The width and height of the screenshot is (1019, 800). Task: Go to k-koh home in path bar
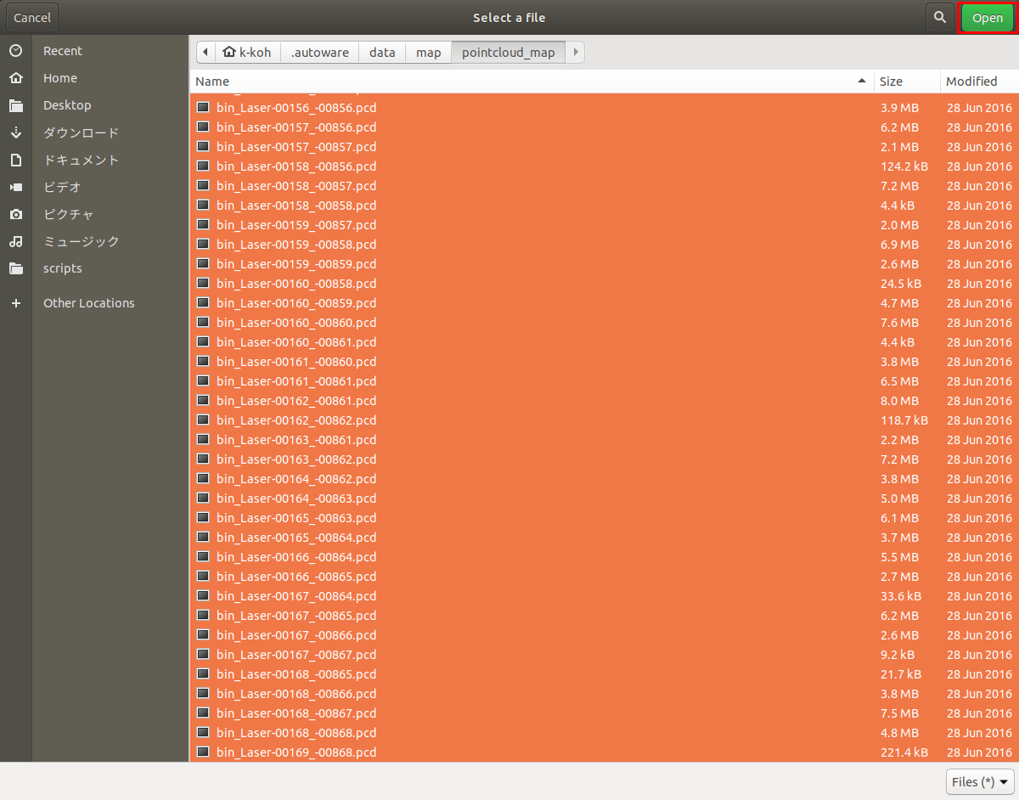[x=247, y=52]
